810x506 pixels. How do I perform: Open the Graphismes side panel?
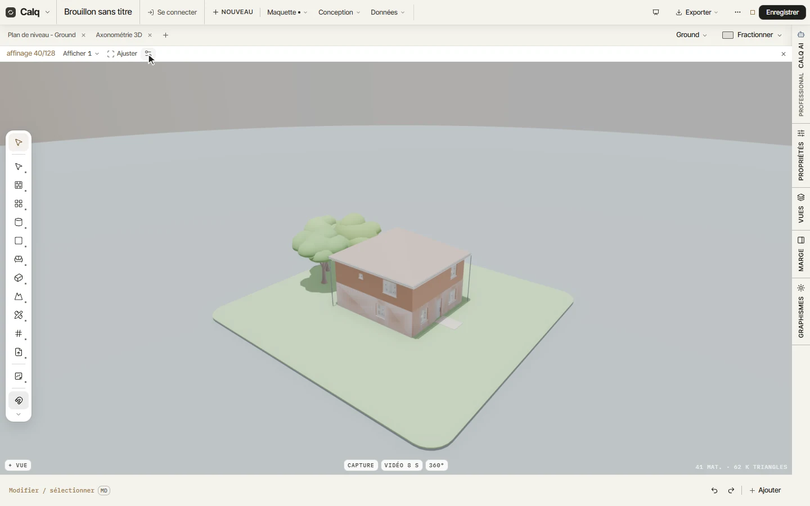pyautogui.click(x=801, y=311)
